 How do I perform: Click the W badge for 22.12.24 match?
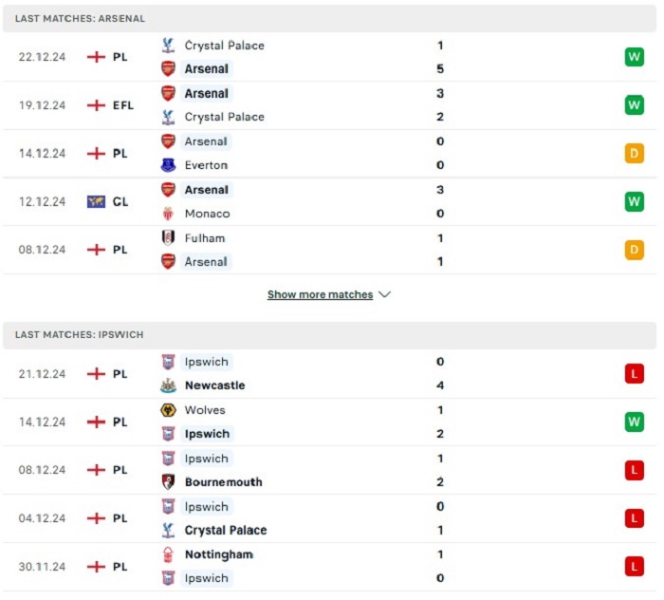[x=634, y=57]
